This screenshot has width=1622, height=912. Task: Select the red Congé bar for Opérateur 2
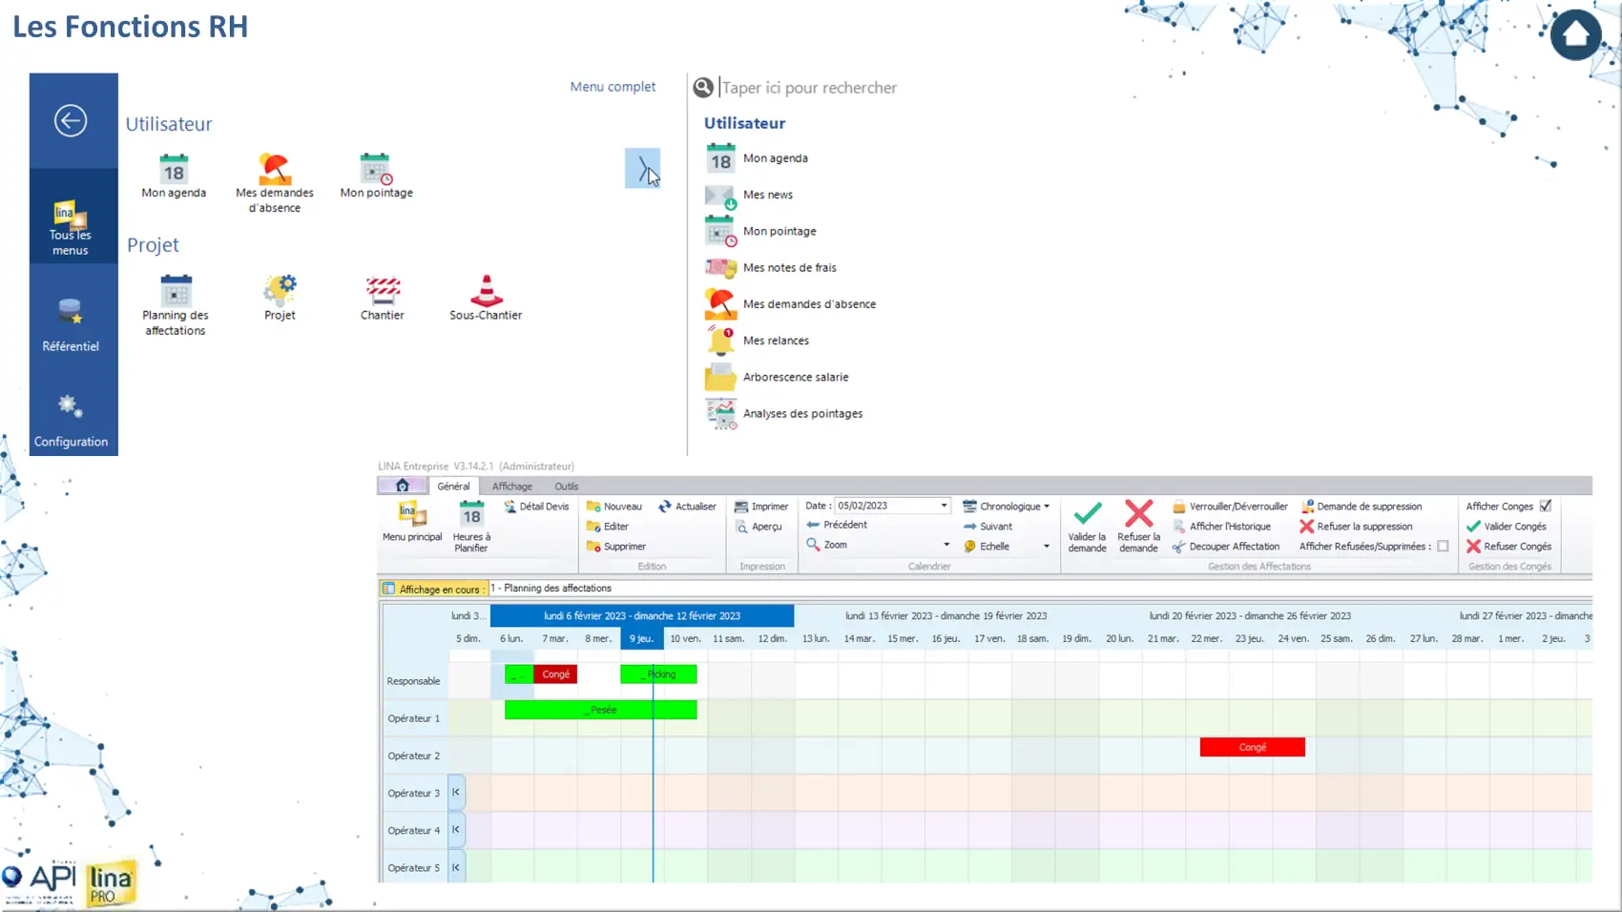click(x=1252, y=747)
